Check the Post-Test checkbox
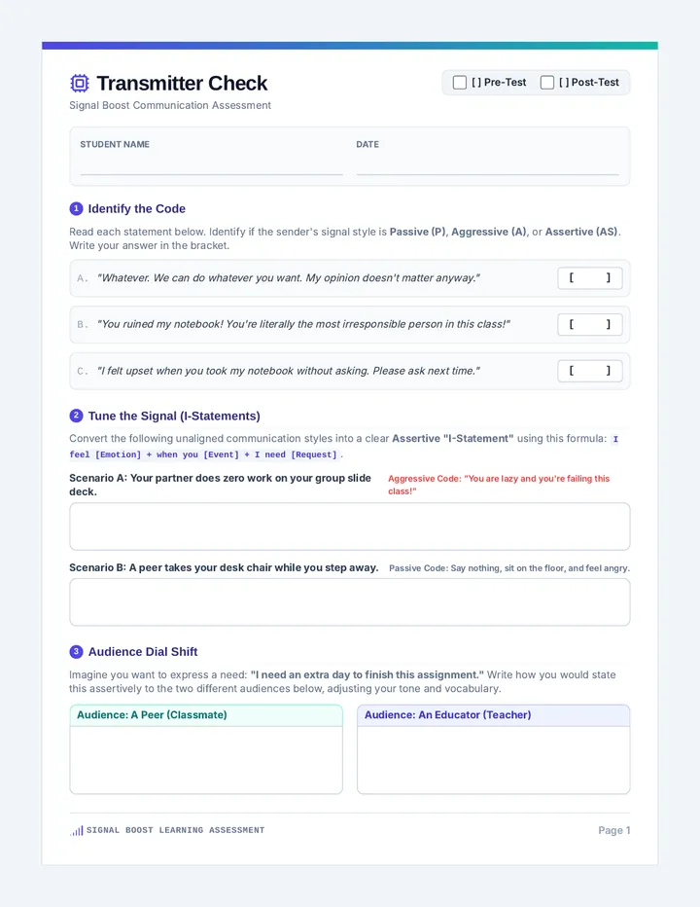700x907 pixels. 546,82
